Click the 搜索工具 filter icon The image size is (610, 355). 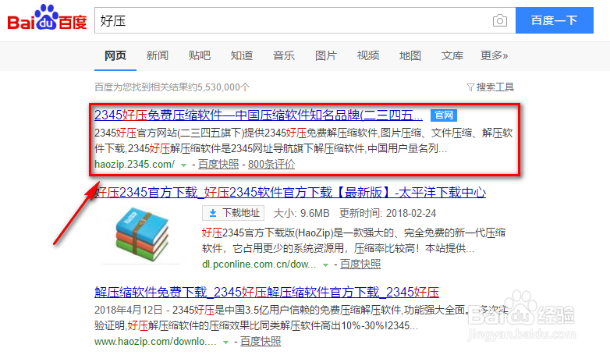point(470,87)
